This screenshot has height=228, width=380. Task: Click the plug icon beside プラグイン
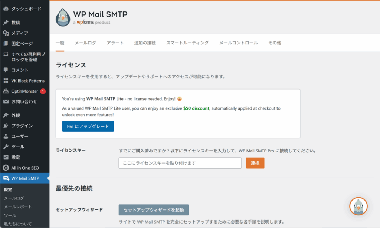pyautogui.click(x=6, y=126)
